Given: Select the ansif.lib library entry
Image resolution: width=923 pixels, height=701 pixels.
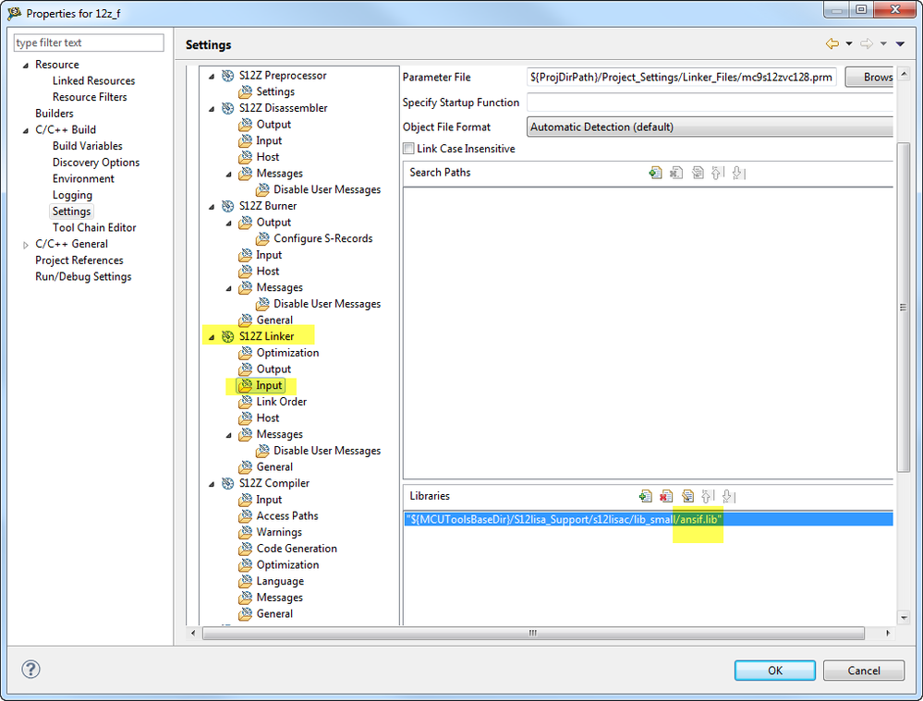Looking at the screenshot, I should pyautogui.click(x=648, y=519).
